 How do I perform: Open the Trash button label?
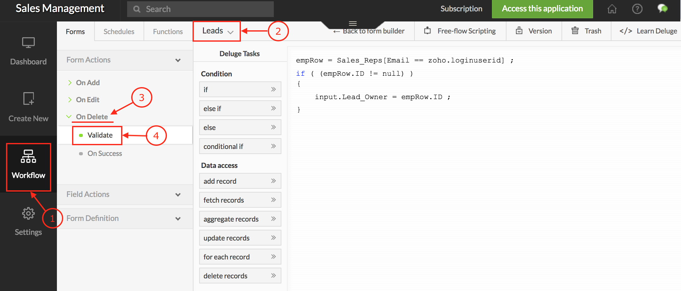593,31
